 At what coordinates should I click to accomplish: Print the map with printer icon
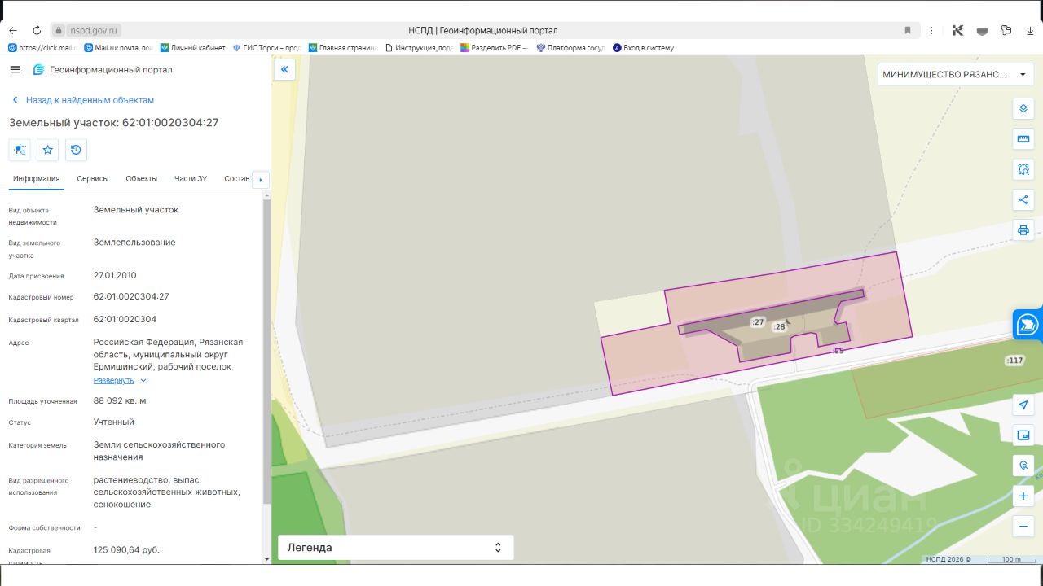click(x=1023, y=230)
